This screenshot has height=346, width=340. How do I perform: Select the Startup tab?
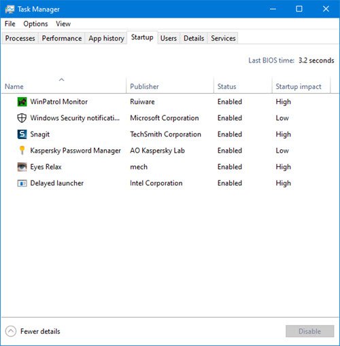coord(142,37)
